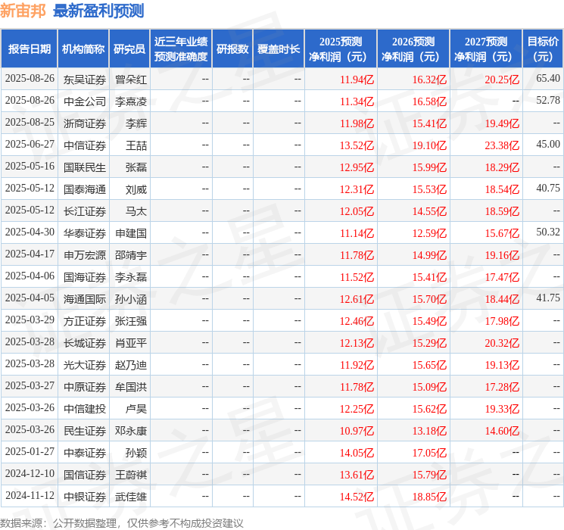Select the 中泰证券 institution cell
564x530 pixels.
tap(85, 453)
